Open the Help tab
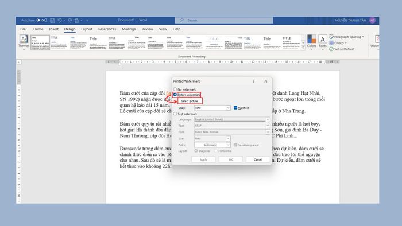 coord(176,29)
